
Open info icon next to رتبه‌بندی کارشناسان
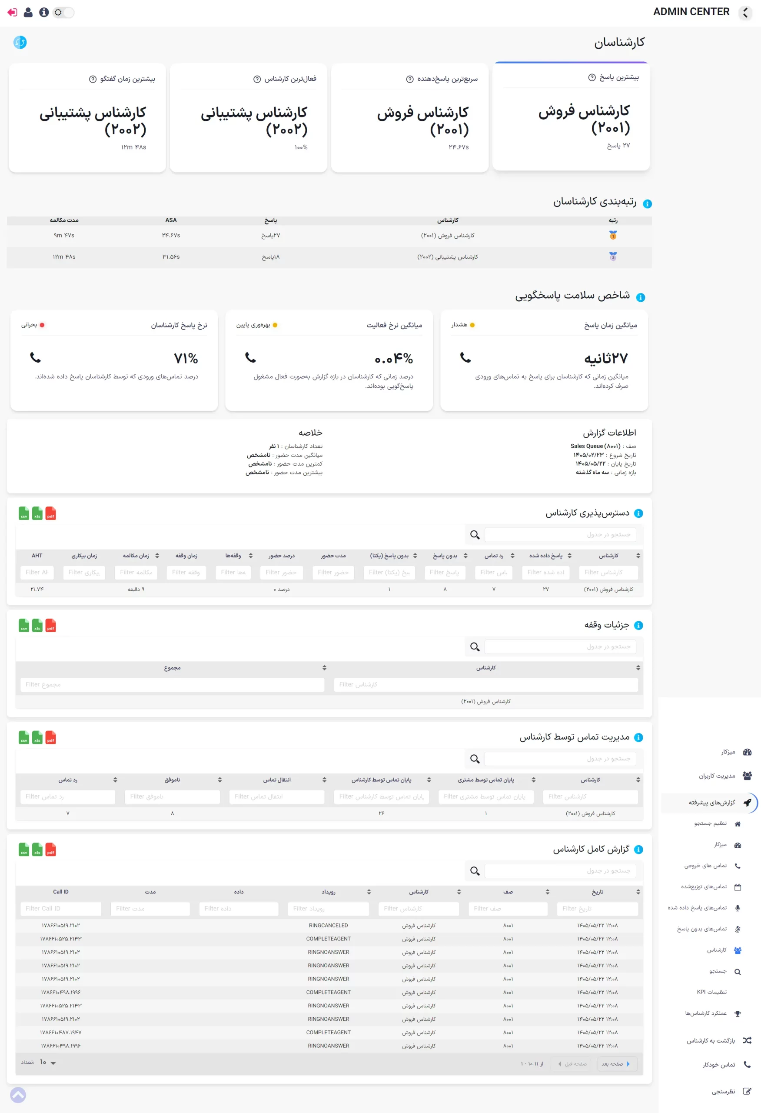coord(647,203)
